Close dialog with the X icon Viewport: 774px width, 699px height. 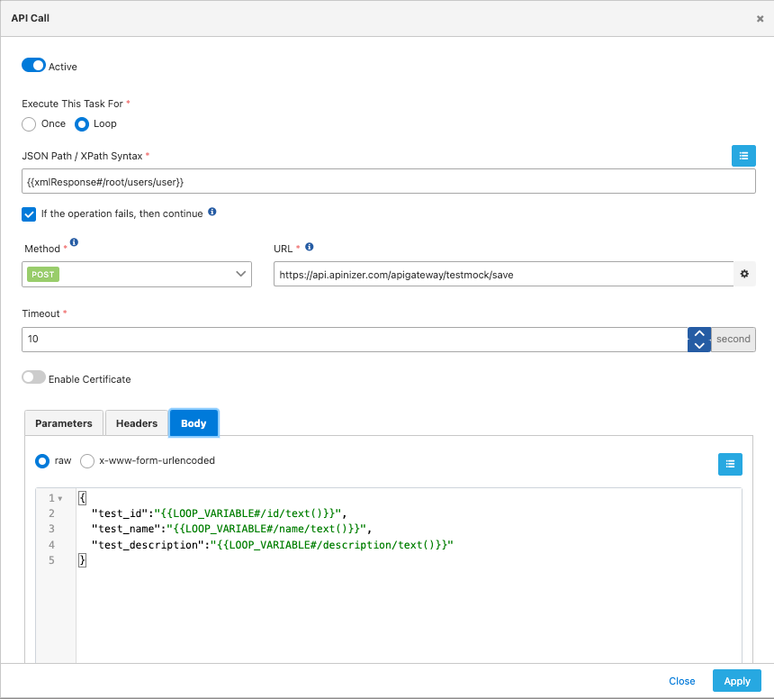click(x=760, y=18)
